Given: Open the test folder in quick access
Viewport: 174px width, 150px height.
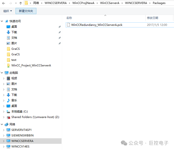Looking at the screenshot, I should click(x=14, y=60).
